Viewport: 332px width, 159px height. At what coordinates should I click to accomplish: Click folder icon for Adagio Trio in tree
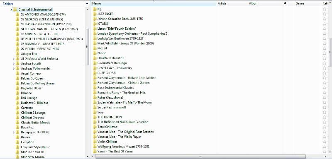17,54
